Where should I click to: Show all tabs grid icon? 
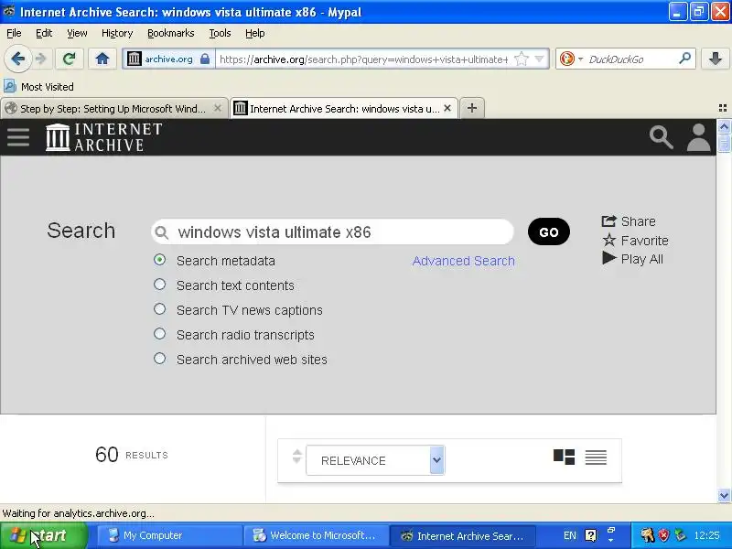pyautogui.click(x=723, y=108)
